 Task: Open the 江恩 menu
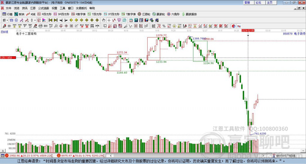33,8
